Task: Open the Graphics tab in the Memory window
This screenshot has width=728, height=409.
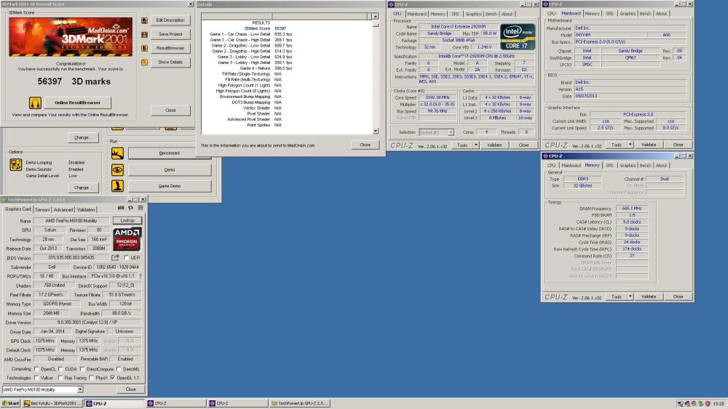Action: pos(628,166)
